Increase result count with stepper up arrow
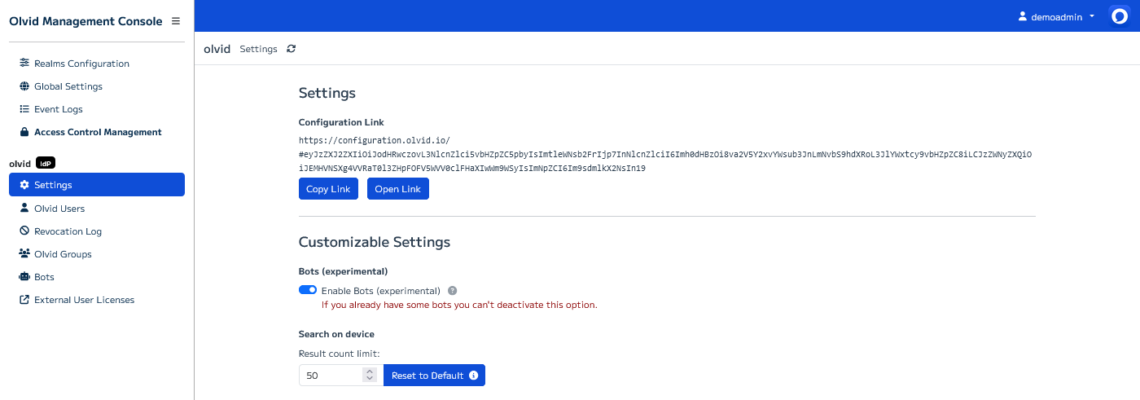 370,371
